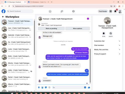Choose a sticker icon
This screenshot has width=125, height=94.
pyautogui.click(x=46, y=88)
